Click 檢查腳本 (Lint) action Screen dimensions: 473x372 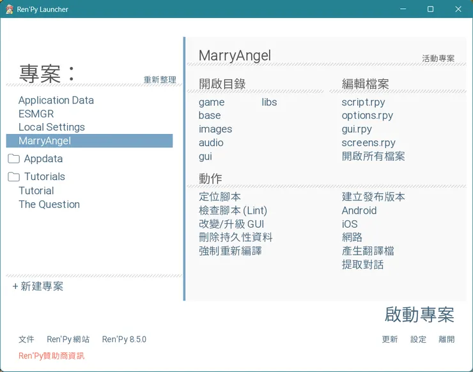click(x=233, y=211)
